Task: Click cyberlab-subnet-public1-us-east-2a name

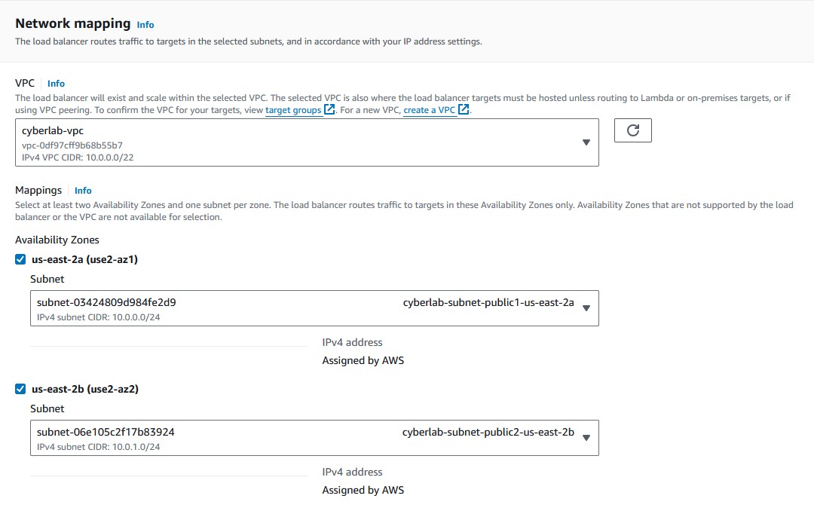Action: pyautogui.click(x=488, y=302)
